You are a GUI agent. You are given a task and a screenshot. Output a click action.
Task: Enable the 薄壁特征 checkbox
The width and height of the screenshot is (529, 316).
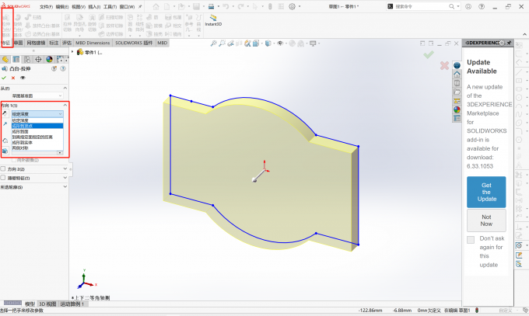(3, 178)
